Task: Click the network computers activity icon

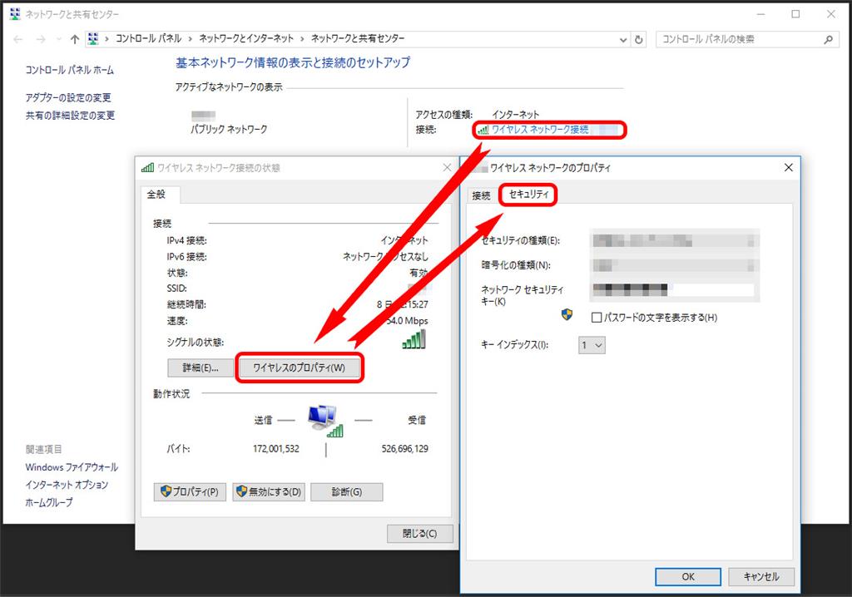Action: click(325, 421)
